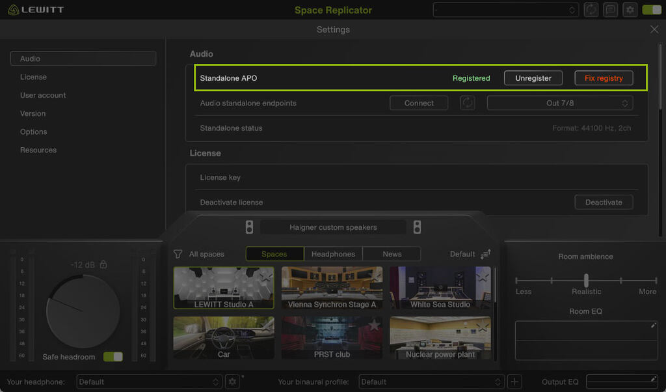Switch to the News tab

(392, 254)
